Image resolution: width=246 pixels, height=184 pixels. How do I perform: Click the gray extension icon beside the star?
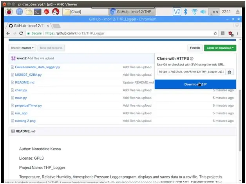pos(222,33)
